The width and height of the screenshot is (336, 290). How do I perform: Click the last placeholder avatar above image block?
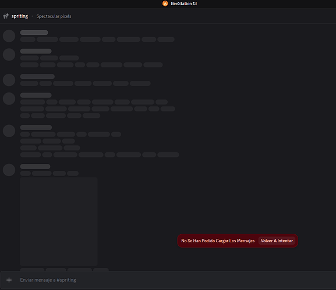click(x=9, y=170)
